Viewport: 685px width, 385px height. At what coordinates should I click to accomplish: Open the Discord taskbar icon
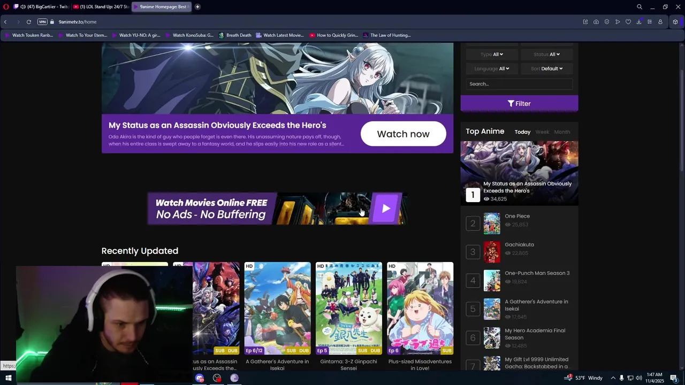tap(200, 378)
